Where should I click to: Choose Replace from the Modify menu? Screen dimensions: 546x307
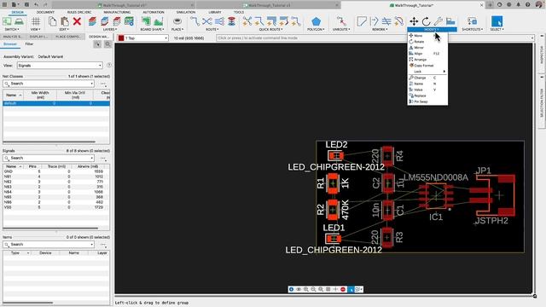(427, 96)
